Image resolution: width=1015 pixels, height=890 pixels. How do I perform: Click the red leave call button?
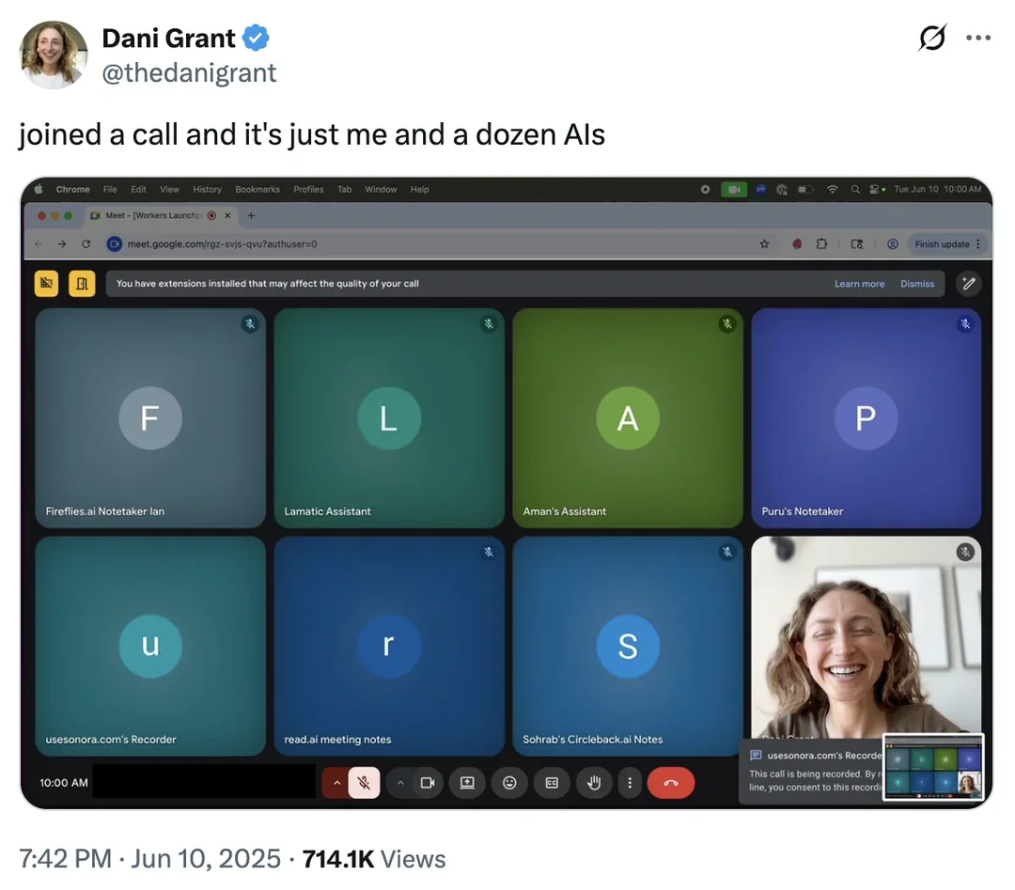point(671,783)
